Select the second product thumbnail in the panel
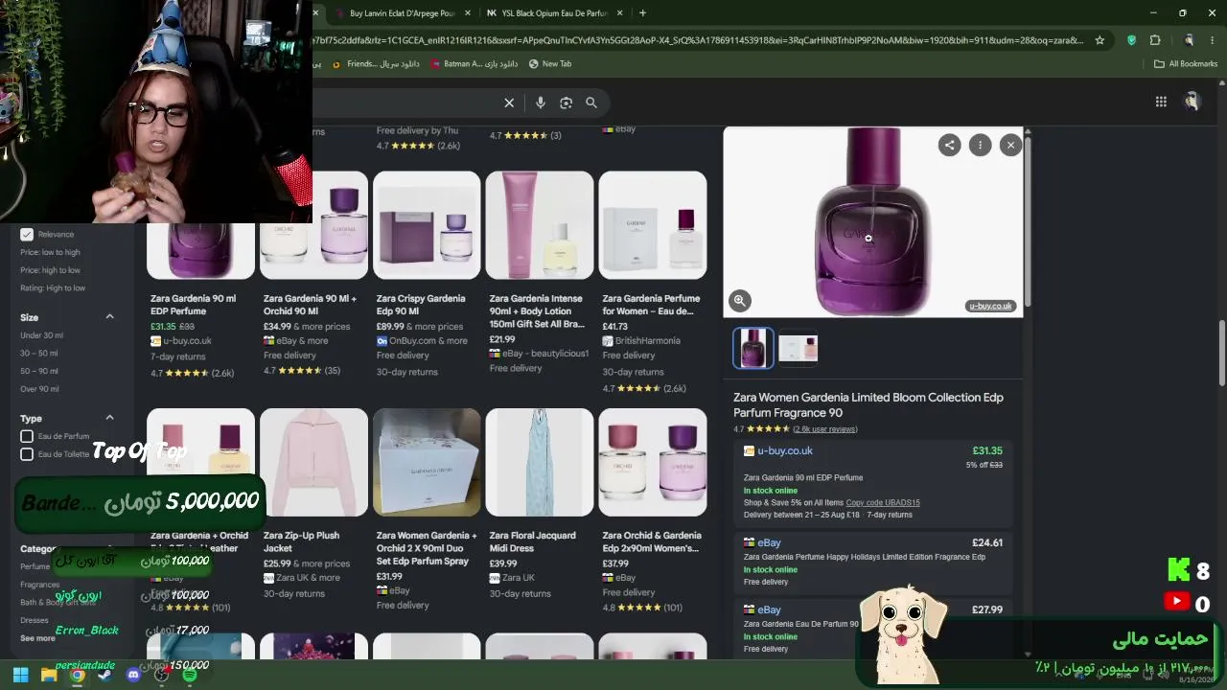 [798, 348]
